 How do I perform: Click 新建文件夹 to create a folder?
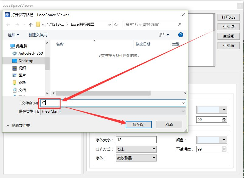(38, 35)
